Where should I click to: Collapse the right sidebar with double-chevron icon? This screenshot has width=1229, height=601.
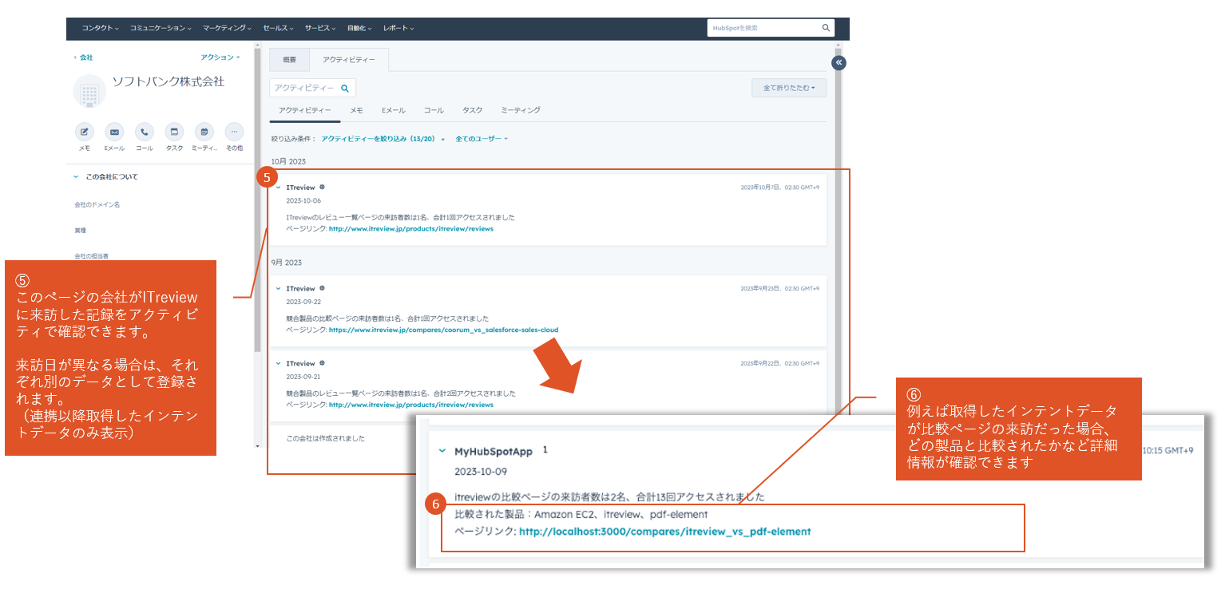pyautogui.click(x=838, y=62)
